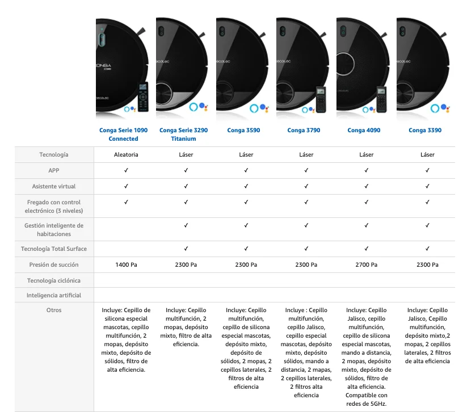This screenshot has height=412, width=463.
Task: Click Gestión inteligente checkmark for Conga 3790
Action: [306, 226]
